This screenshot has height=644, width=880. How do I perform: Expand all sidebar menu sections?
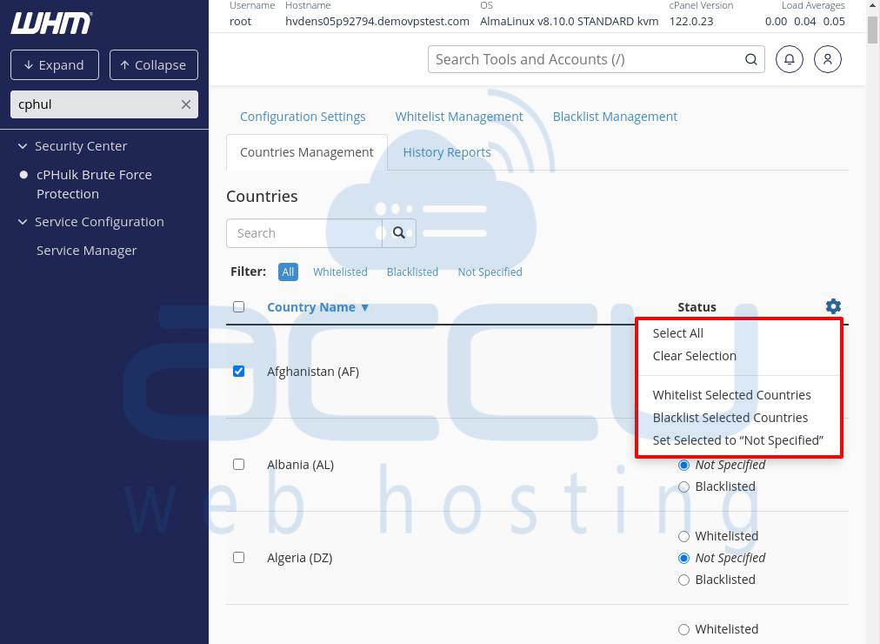[x=55, y=65]
